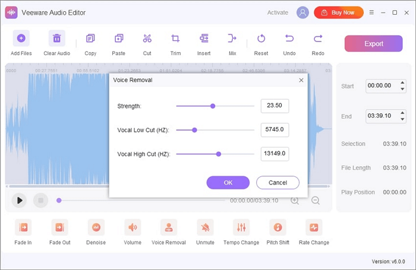416x270 pixels.
Task: Click the Vocal High Cut field 13149.0
Action: 275,154
